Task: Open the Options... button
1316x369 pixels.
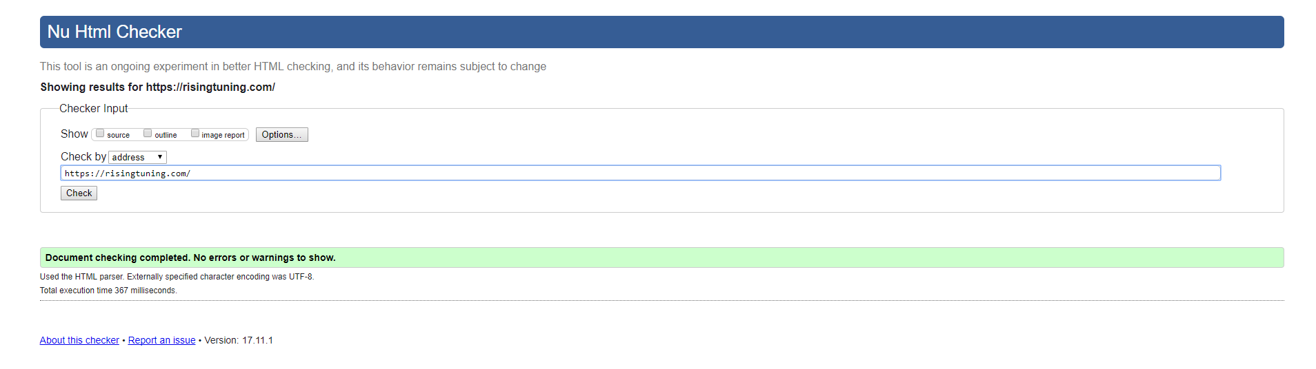Action: pyautogui.click(x=281, y=135)
